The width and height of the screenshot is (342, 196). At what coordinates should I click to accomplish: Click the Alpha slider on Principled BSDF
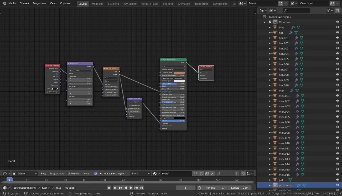[173, 120]
